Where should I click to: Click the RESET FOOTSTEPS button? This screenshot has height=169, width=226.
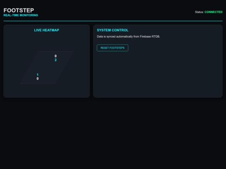[x=113, y=48]
